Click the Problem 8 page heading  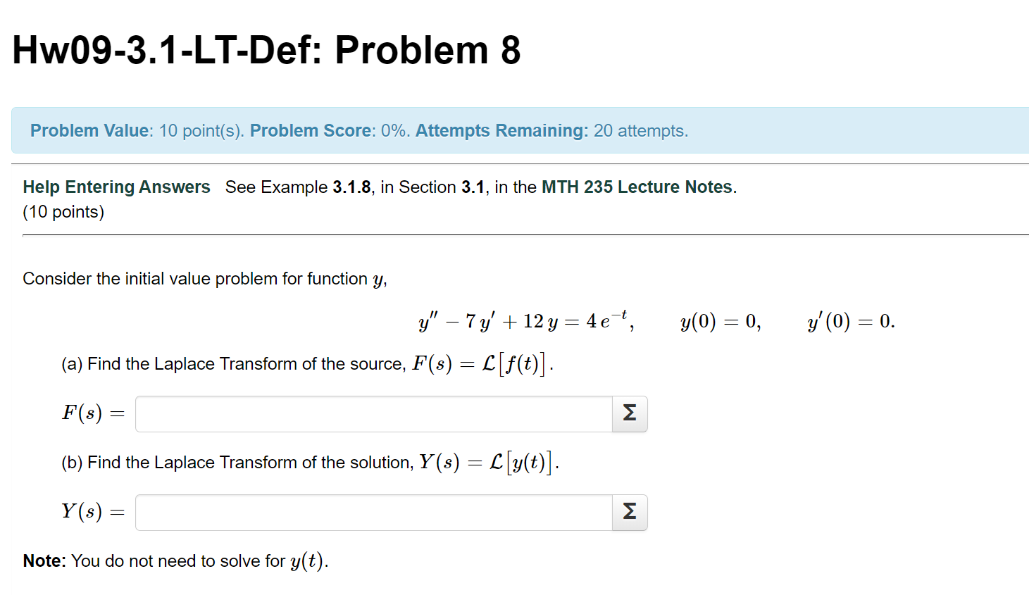click(266, 49)
